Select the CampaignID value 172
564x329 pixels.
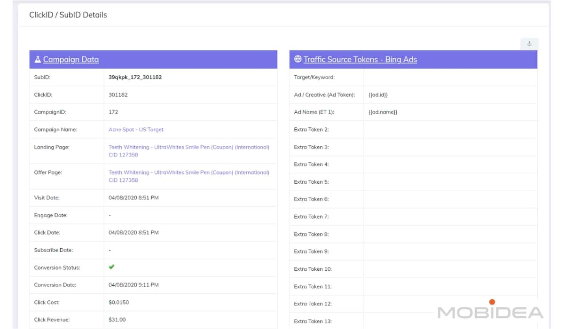[x=113, y=112]
